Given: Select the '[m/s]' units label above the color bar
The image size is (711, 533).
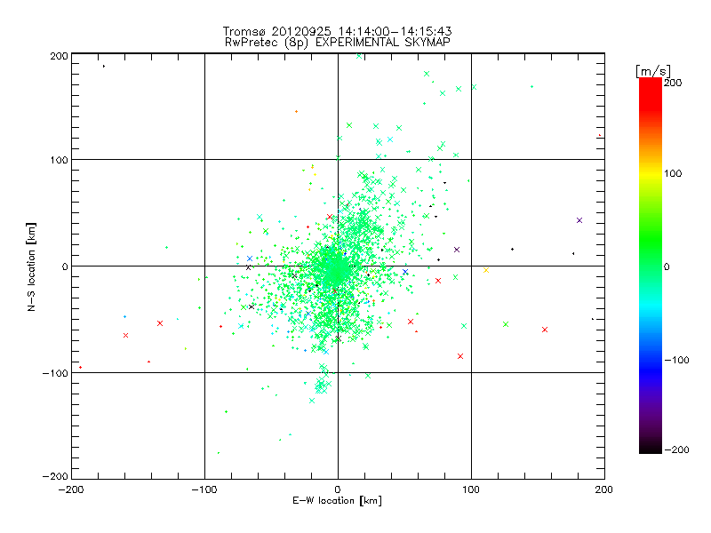Looking at the screenshot, I should point(653,71).
